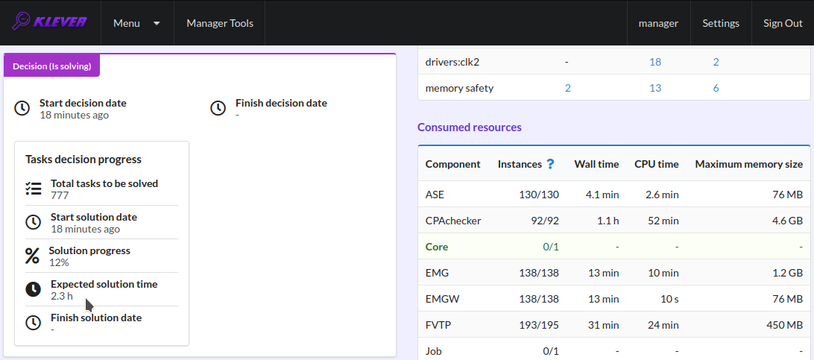Click the clock icon beside Start solution date
The width and height of the screenshot is (814, 360).
(x=34, y=222)
